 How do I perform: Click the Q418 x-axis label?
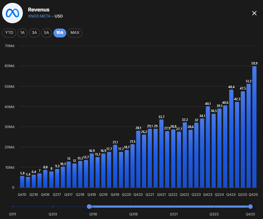[x=92, y=195]
